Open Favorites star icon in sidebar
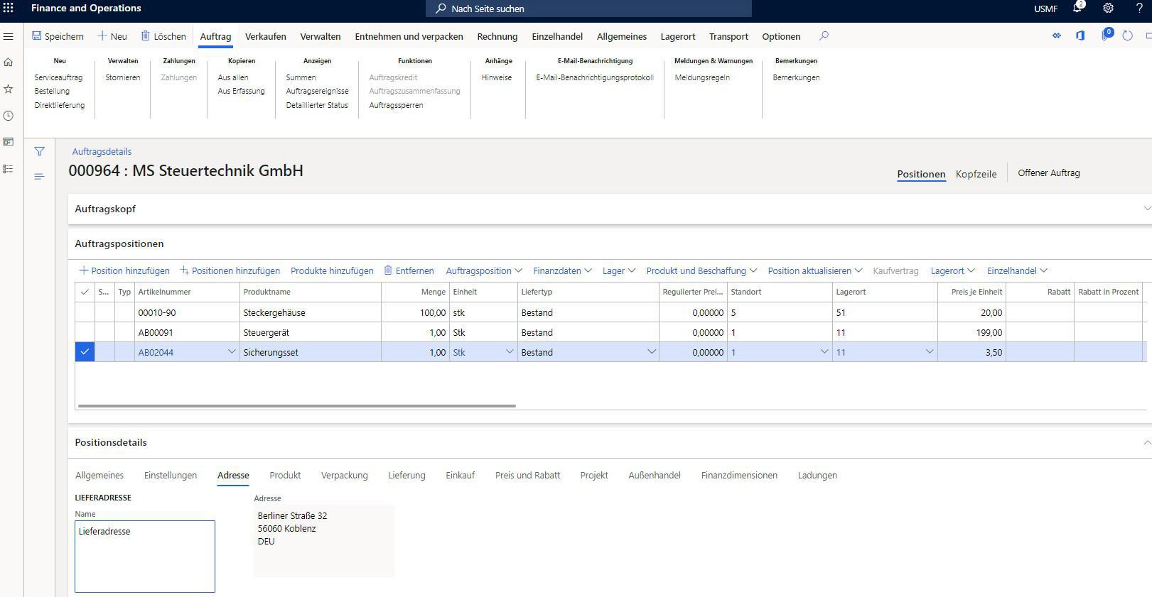The image size is (1152, 597). [9, 89]
